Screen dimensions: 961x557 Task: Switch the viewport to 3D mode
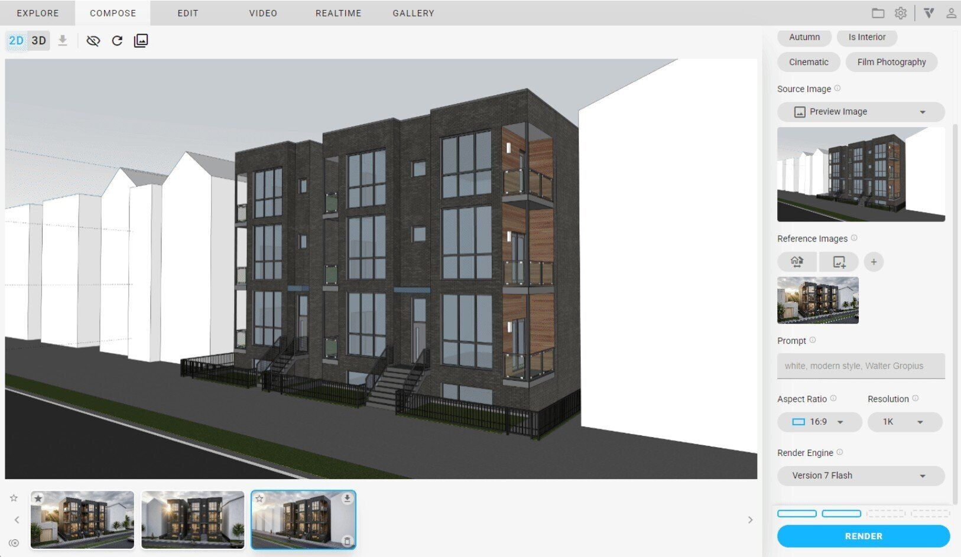(x=39, y=41)
